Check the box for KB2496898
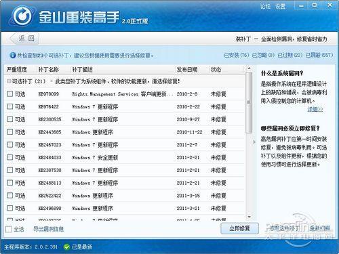The height and width of the screenshot is (254, 339). 9,208
